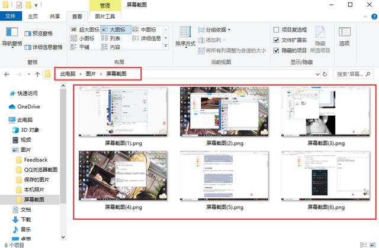Select the 查看 ribbon tab

pyautogui.click(x=77, y=17)
